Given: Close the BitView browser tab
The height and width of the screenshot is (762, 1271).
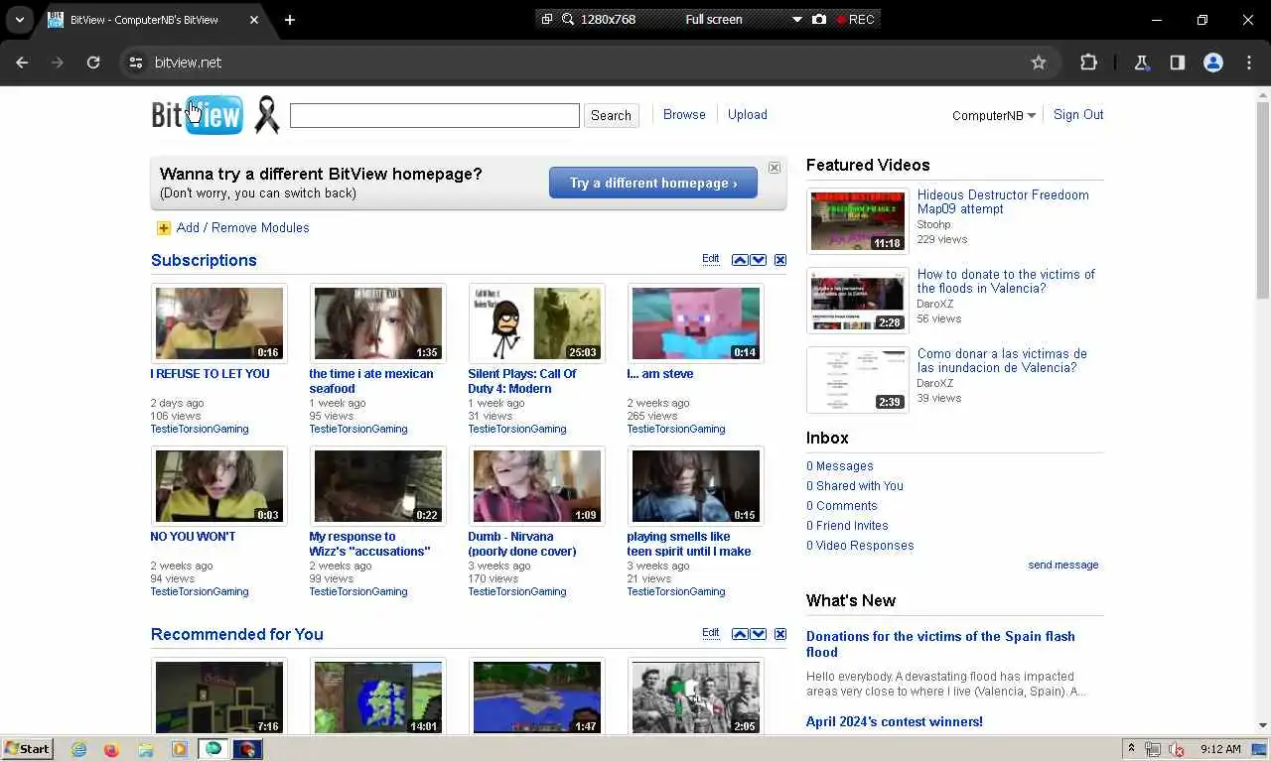Looking at the screenshot, I should point(254,20).
